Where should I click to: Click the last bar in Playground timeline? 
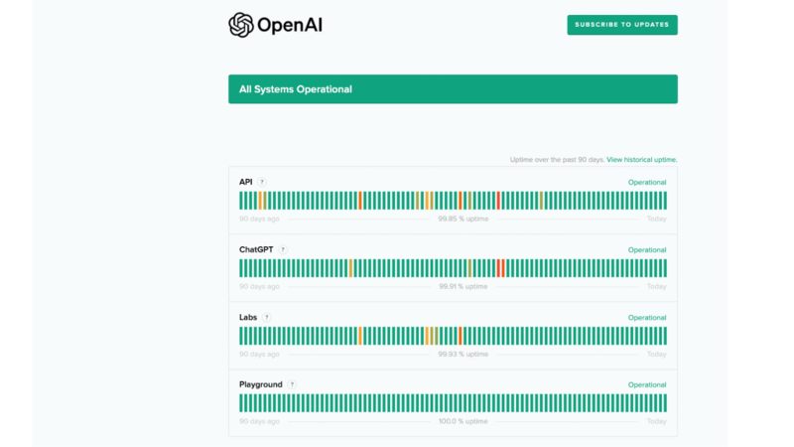pos(665,403)
